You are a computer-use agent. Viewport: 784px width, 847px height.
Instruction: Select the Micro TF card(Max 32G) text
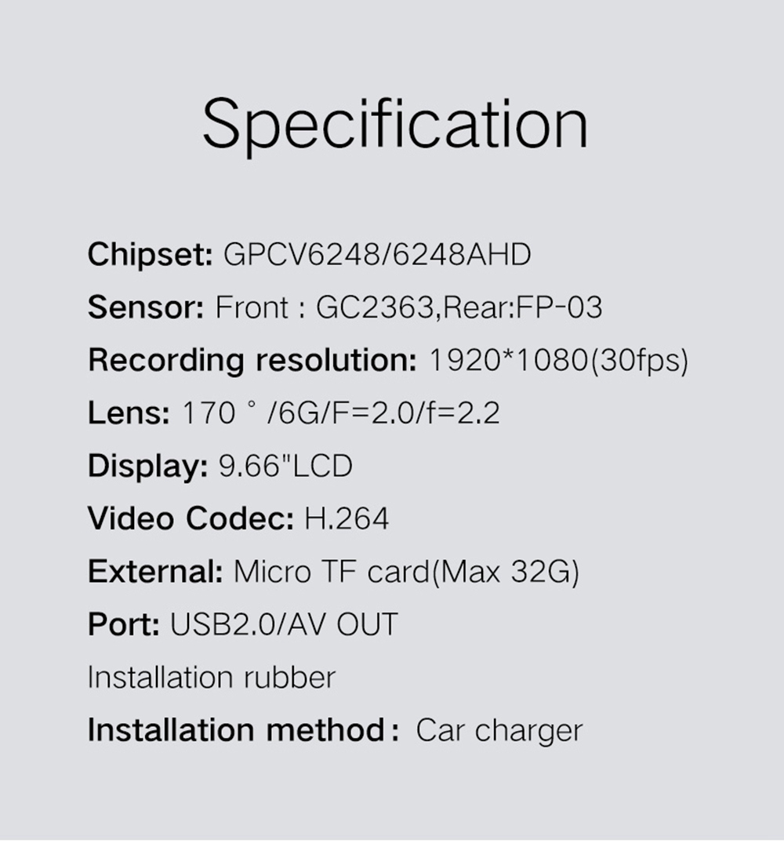coord(406,573)
